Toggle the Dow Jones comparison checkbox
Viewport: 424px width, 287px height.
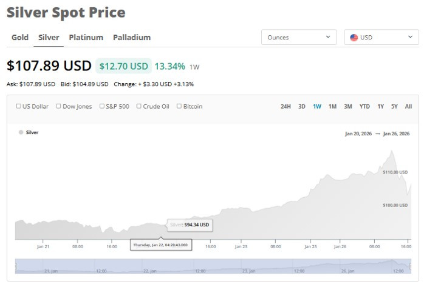click(58, 106)
